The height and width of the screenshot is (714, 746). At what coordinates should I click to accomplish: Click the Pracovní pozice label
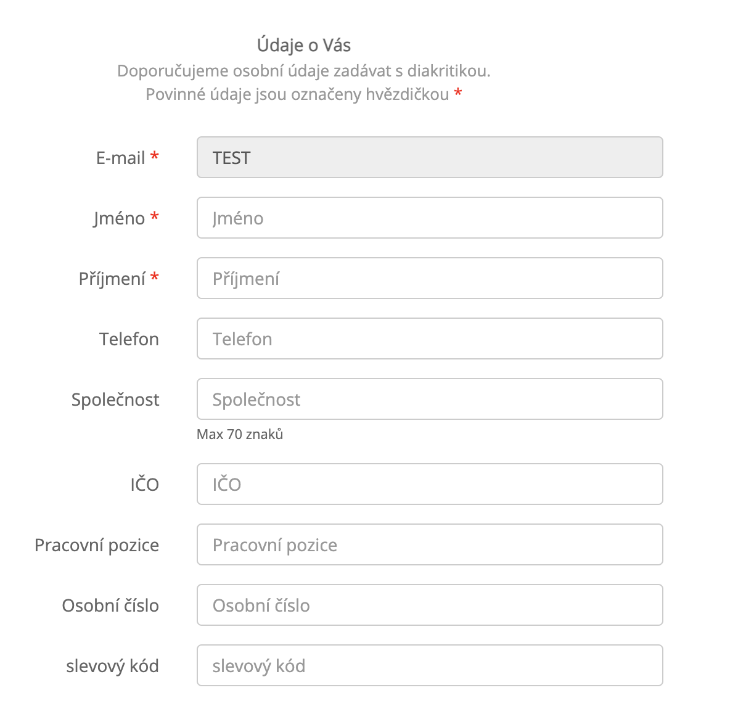pyautogui.click(x=97, y=545)
